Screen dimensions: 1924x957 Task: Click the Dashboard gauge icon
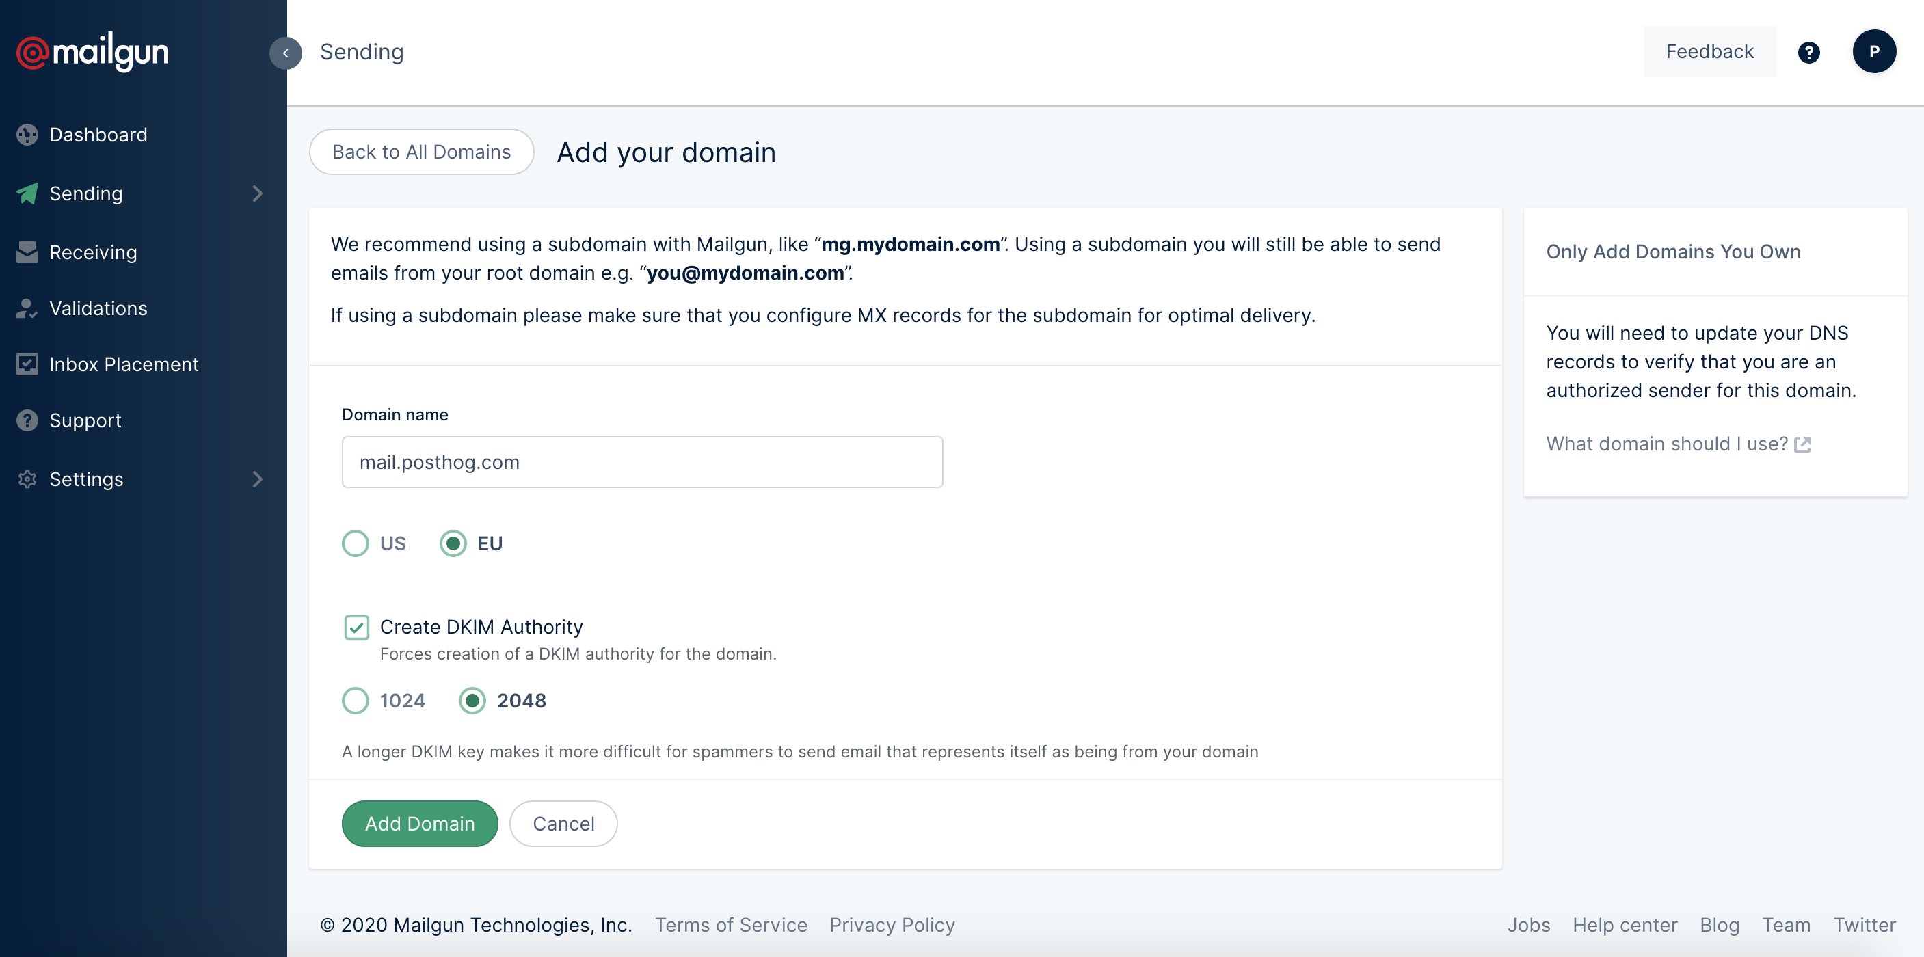27,135
